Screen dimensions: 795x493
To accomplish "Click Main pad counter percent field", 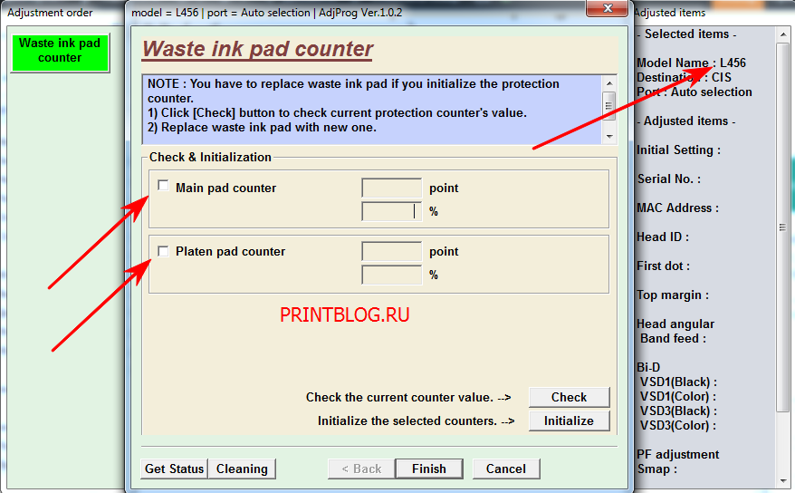I will coord(391,211).
